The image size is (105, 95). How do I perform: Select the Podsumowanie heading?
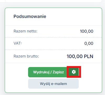click(30, 16)
